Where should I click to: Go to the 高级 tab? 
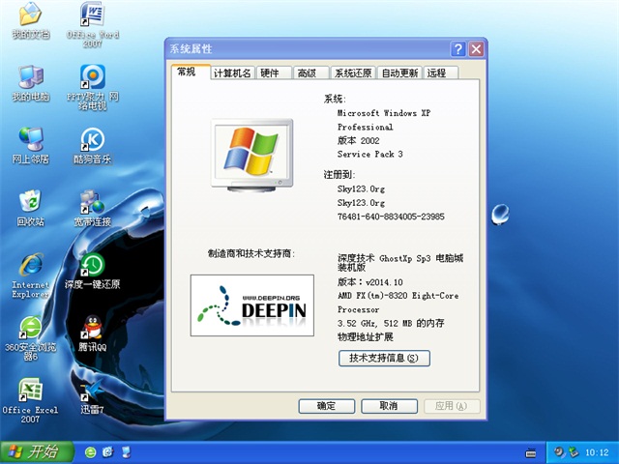click(307, 73)
